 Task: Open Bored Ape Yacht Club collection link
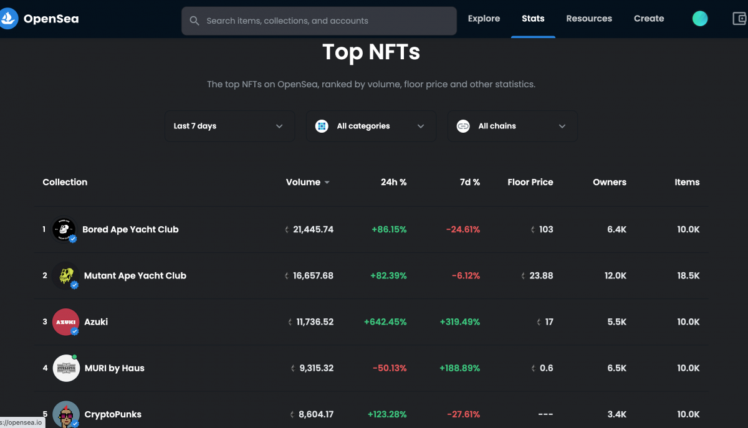[130, 229]
